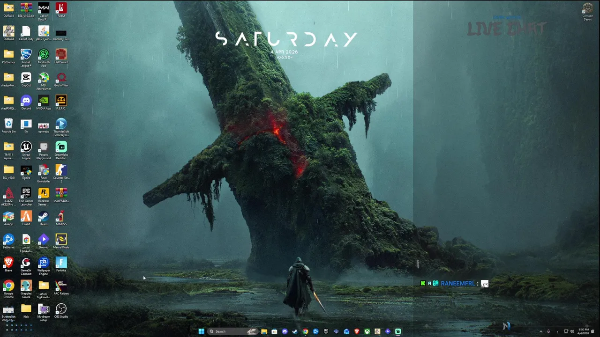600x337 pixels.
Task: Open Steam from the taskbar
Action: (x=295, y=331)
